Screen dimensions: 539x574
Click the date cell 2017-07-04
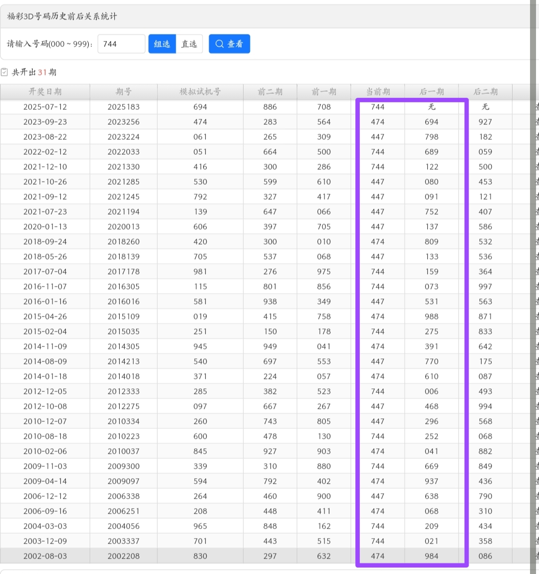coord(45,272)
